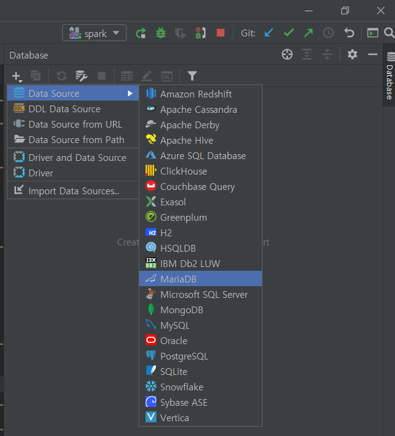Image resolution: width=395 pixels, height=436 pixels.
Task: Open Data Source Properties wrench icon
Action: pyautogui.click(x=81, y=76)
